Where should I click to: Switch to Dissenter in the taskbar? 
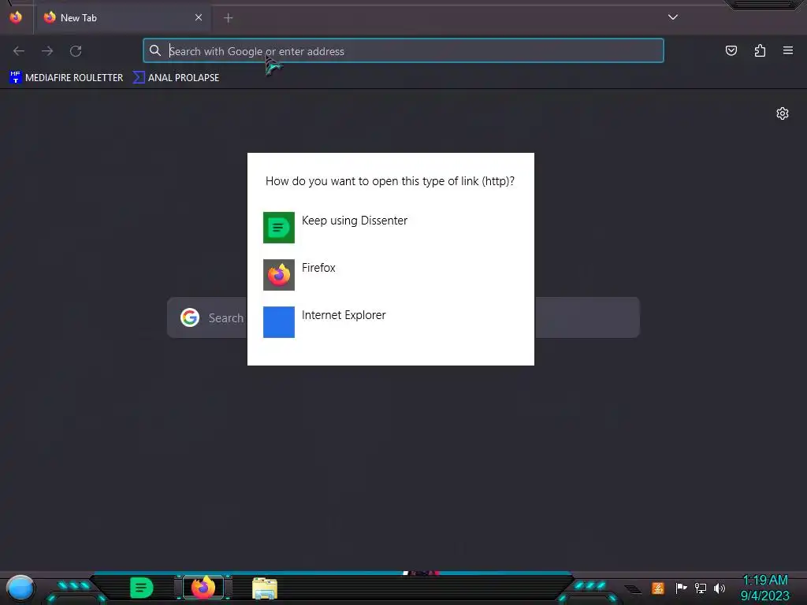click(x=142, y=588)
